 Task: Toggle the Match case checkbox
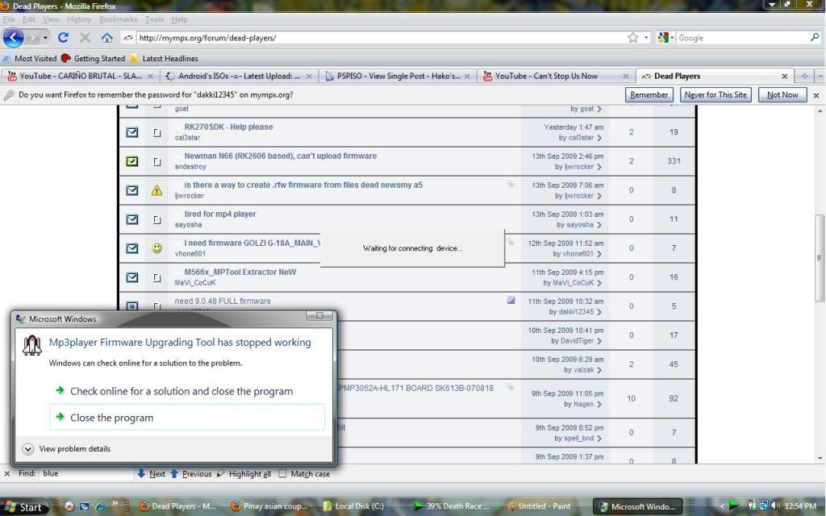282,474
